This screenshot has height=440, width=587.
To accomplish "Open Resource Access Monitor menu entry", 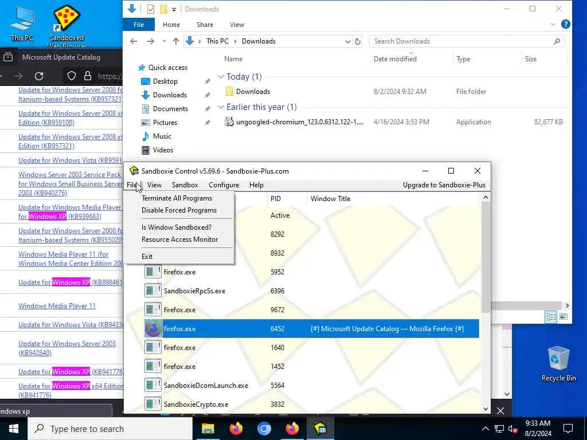I will (179, 239).
